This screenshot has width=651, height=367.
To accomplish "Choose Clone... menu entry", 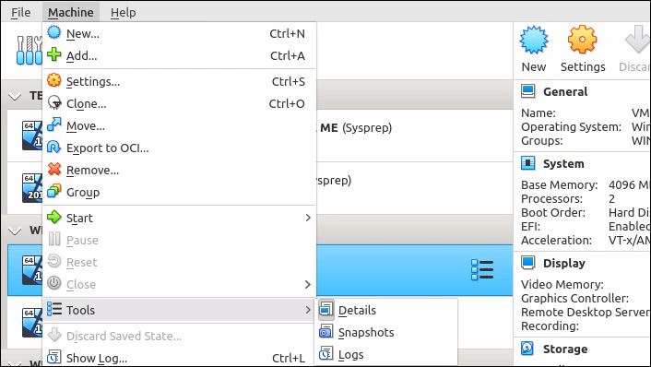I will pyautogui.click(x=179, y=103).
